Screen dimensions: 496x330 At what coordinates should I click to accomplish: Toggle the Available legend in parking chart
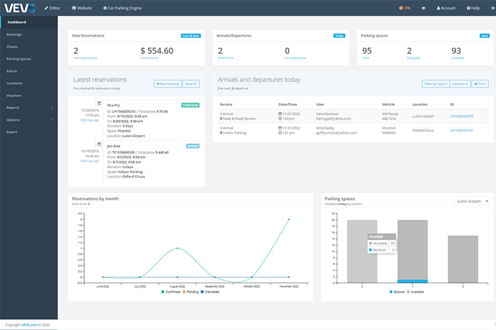[416, 292]
